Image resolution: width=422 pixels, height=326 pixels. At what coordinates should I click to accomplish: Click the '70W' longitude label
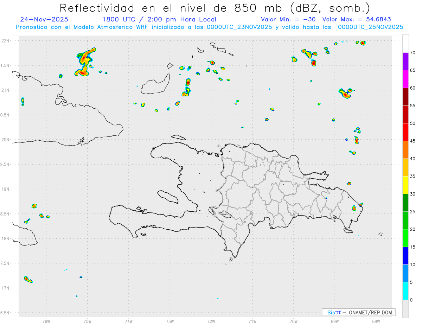point(294,321)
